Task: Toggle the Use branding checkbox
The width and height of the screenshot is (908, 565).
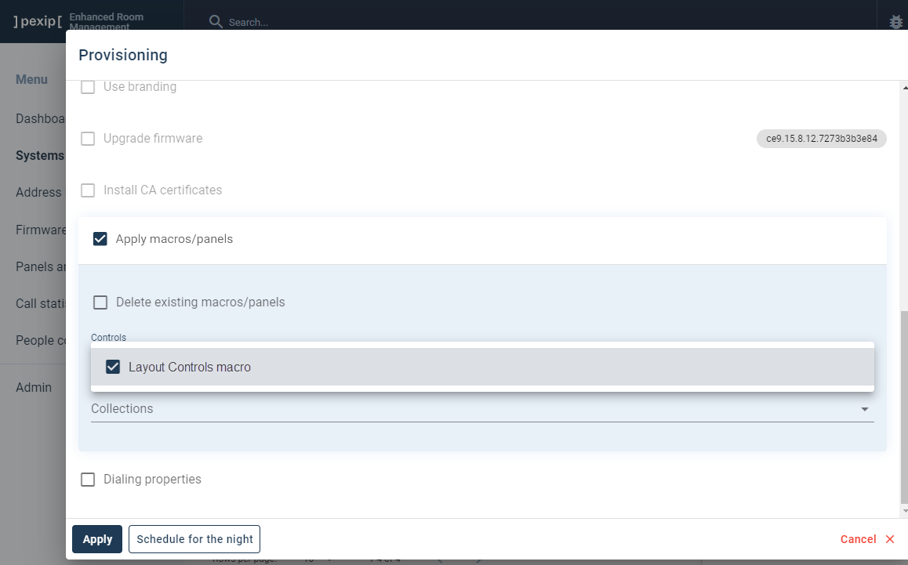Action: 89,87
